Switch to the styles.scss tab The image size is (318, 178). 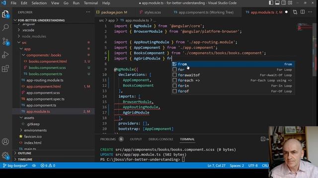(x=153, y=12)
